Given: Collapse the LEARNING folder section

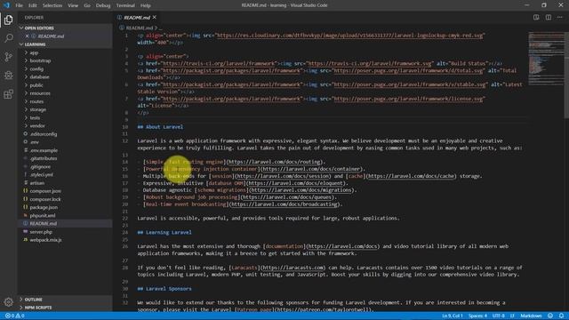Looking at the screenshot, I should pyautogui.click(x=65, y=44).
